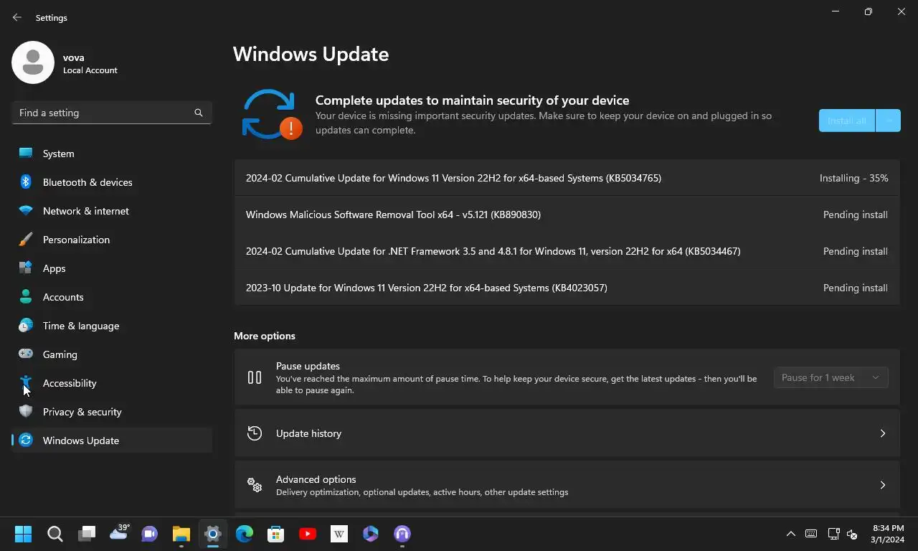Click the .NET Framework KB5034467 update row
This screenshot has height=551, width=918.
[x=567, y=251]
